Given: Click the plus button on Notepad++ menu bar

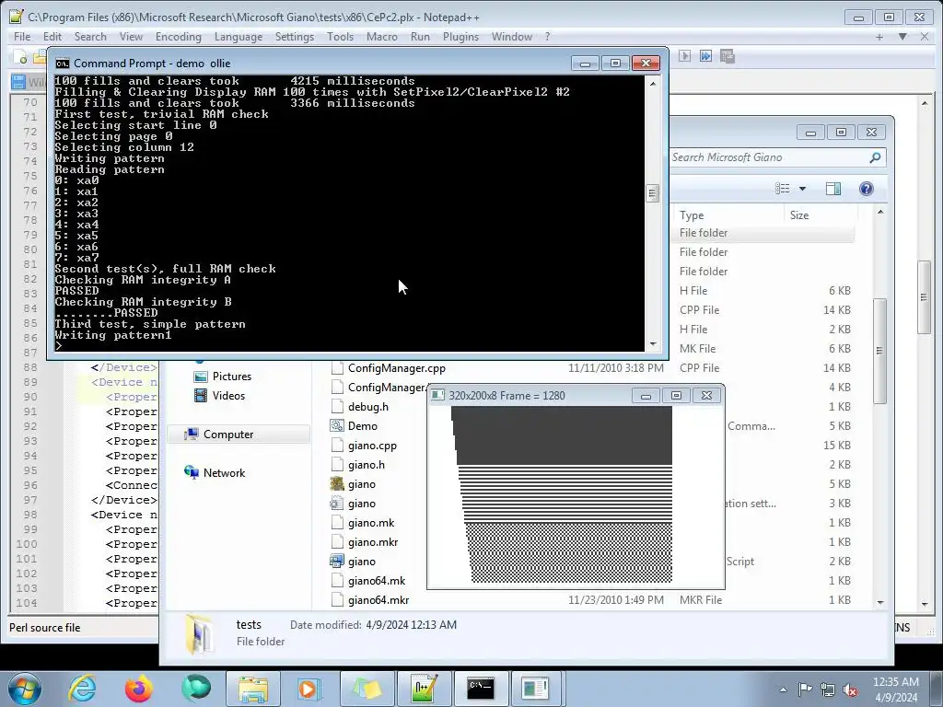Looking at the screenshot, I should pos(879,37).
